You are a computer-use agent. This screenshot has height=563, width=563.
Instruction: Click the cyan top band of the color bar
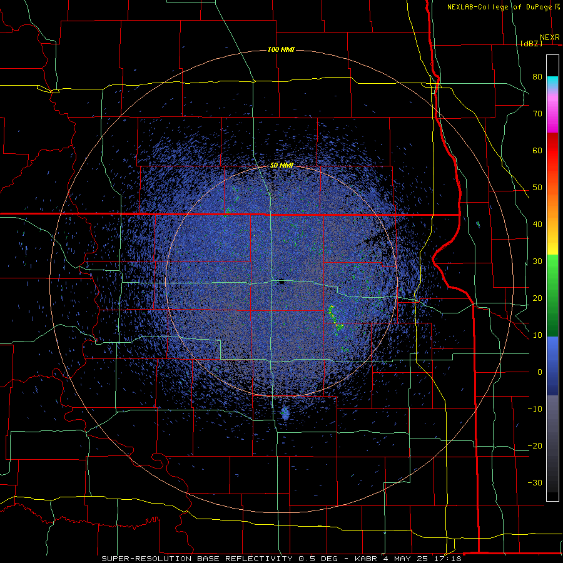click(x=552, y=83)
